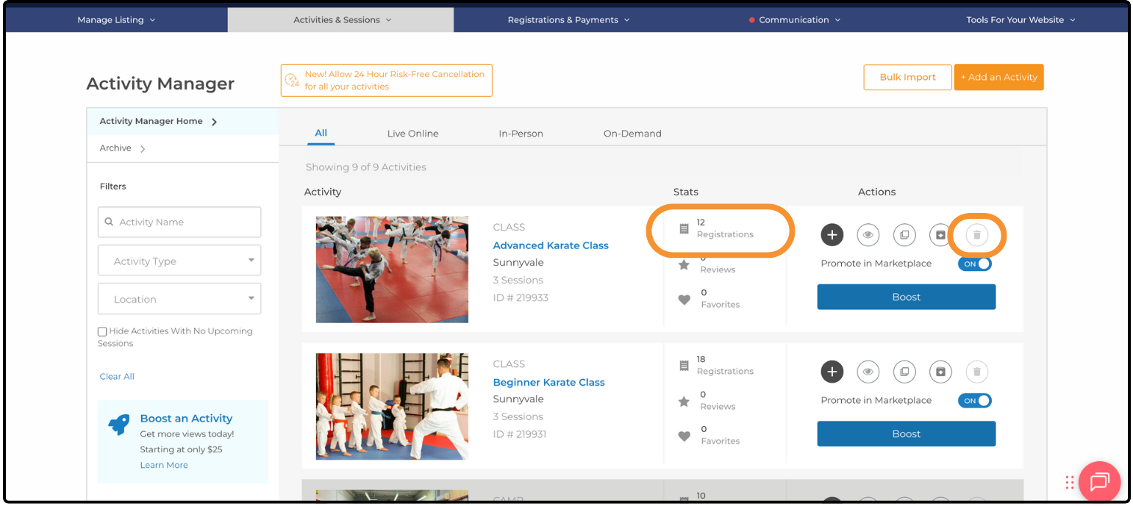Click the reviews star icon for Beginner Karate Class
The width and height of the screenshot is (1133, 506).
tap(684, 401)
